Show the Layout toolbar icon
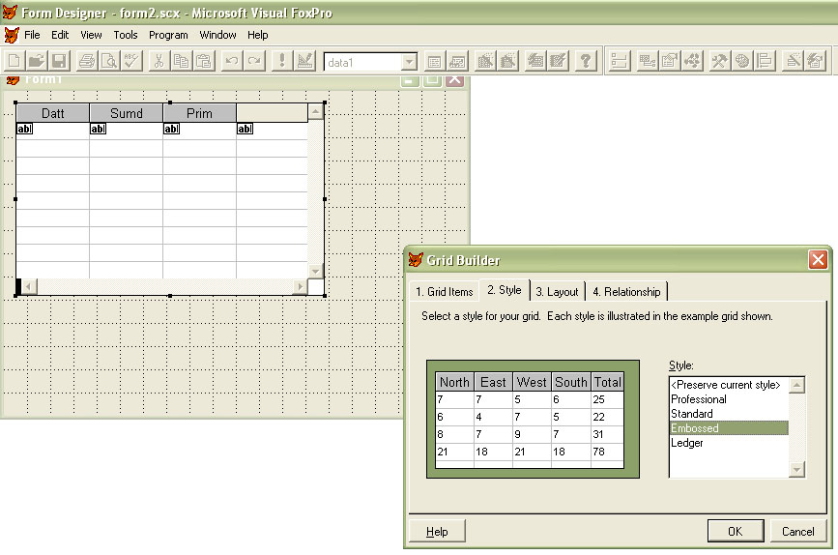The width and height of the screenshot is (838, 555). (765, 61)
